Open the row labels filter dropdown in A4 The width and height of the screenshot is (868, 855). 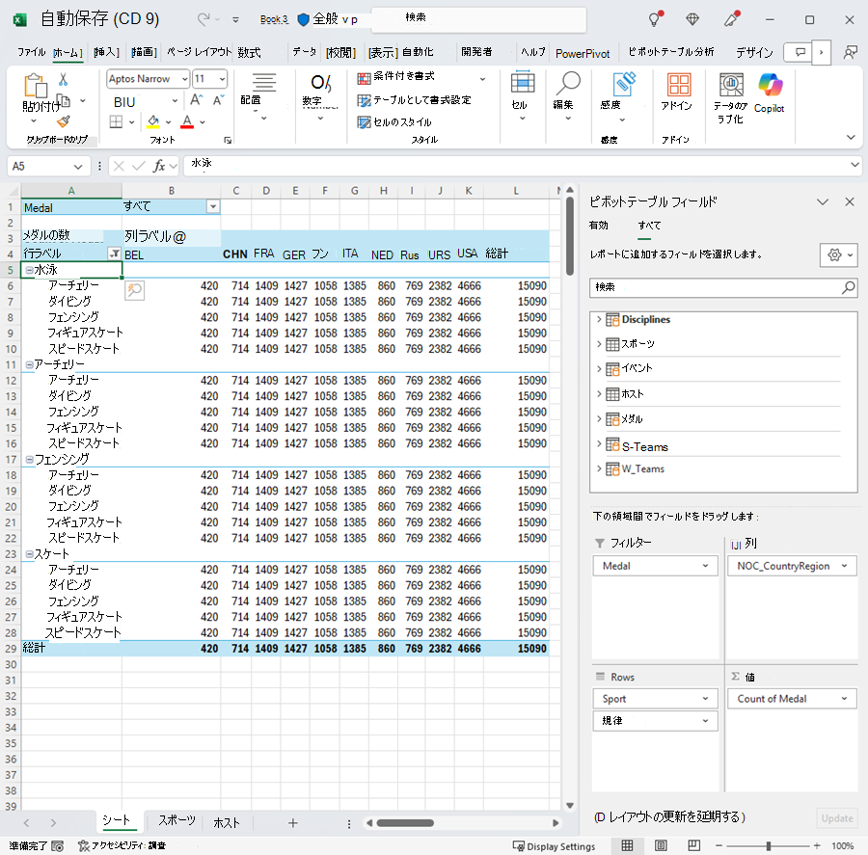tap(114, 254)
